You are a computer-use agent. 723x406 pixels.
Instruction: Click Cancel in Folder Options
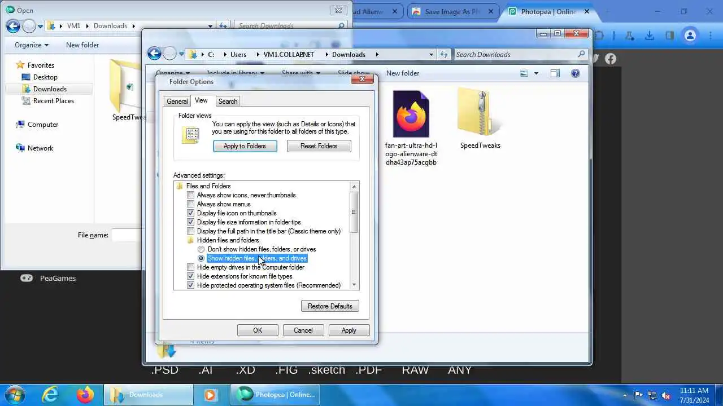(x=303, y=330)
